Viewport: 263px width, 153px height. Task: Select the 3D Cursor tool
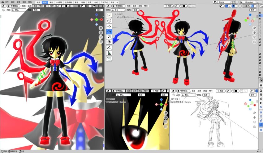109,21
